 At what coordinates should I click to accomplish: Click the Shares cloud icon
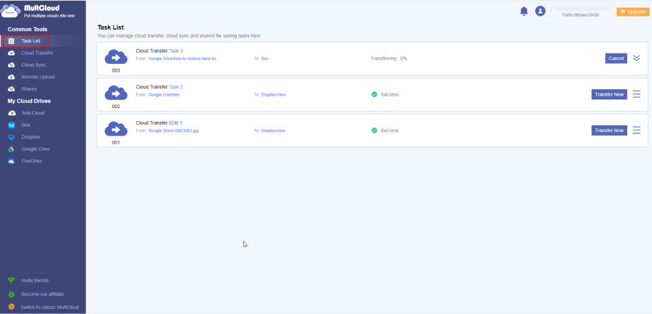tap(12, 89)
